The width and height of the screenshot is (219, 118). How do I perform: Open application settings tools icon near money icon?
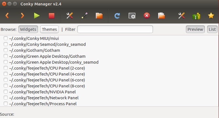click(x=181, y=16)
